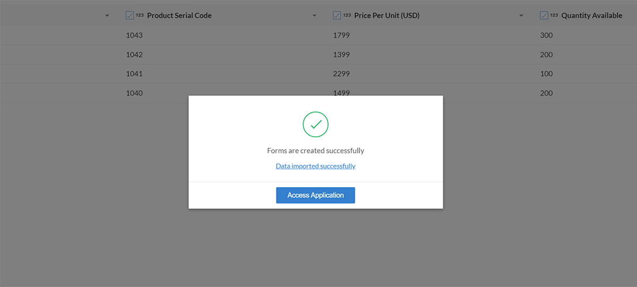The height and width of the screenshot is (287, 637).
Task: Select the Product Serial Code column header label
Action: pyautogui.click(x=179, y=15)
